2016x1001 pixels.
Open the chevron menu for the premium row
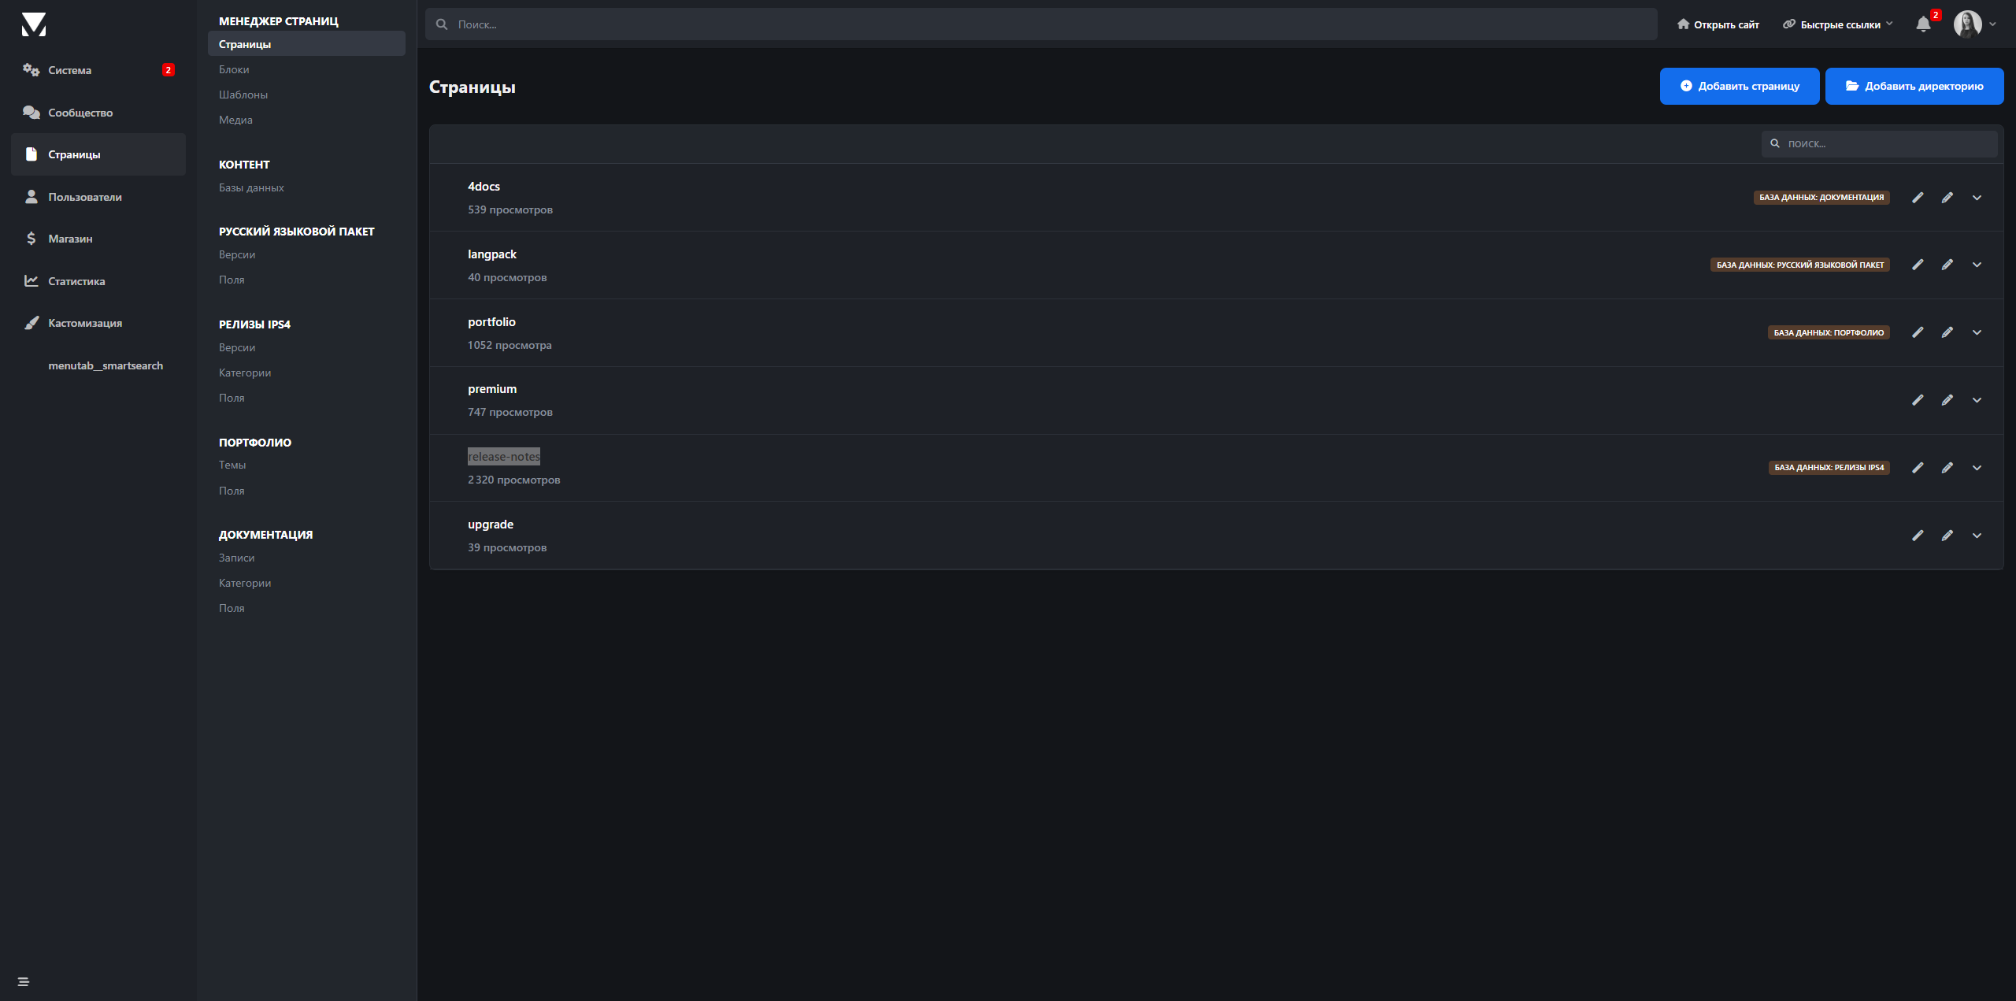1977,400
